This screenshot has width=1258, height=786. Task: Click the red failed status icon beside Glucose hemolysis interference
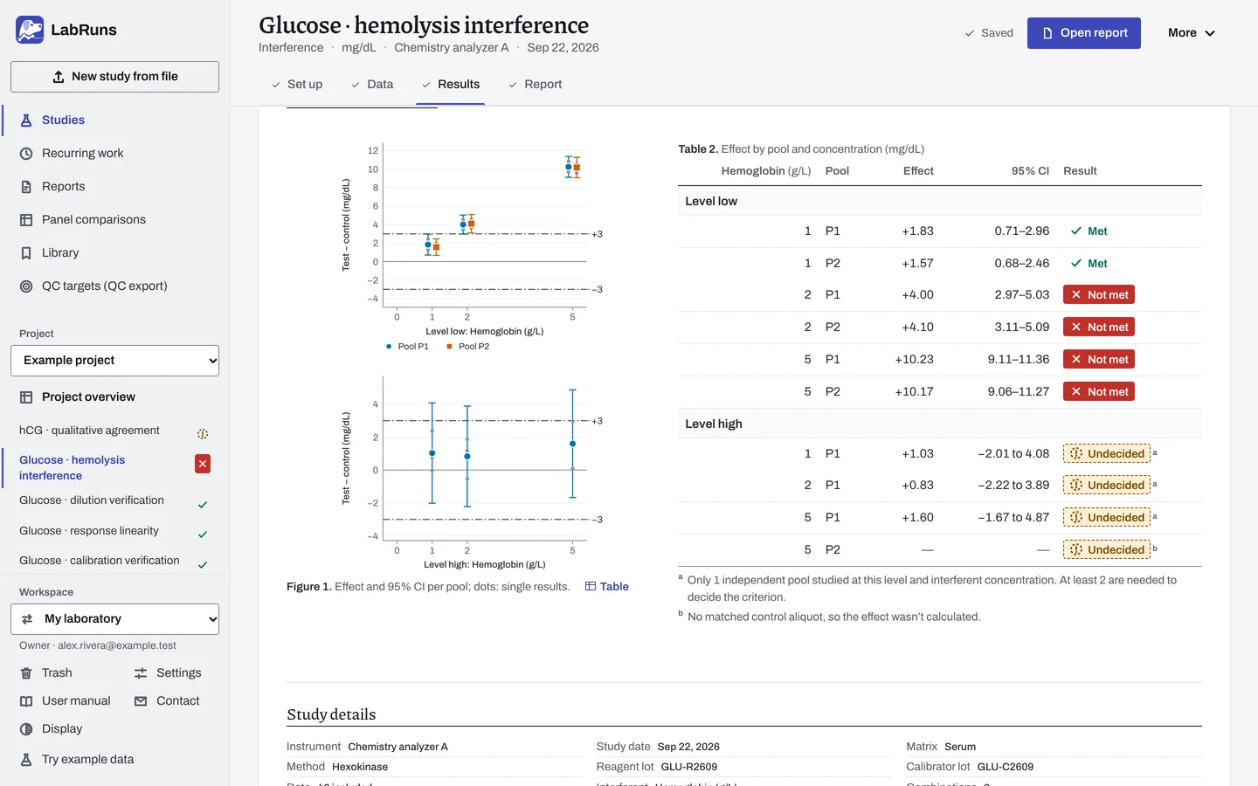pyautogui.click(x=203, y=464)
